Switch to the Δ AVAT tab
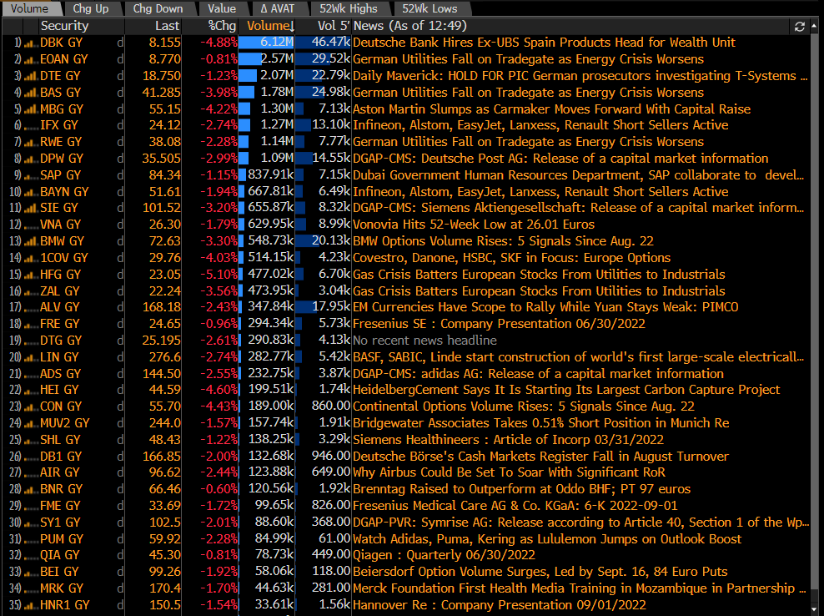The image size is (824, 616). coord(278,8)
